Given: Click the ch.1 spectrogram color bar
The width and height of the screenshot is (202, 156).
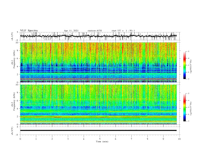Looking at the screenshot, I should 184,65.
